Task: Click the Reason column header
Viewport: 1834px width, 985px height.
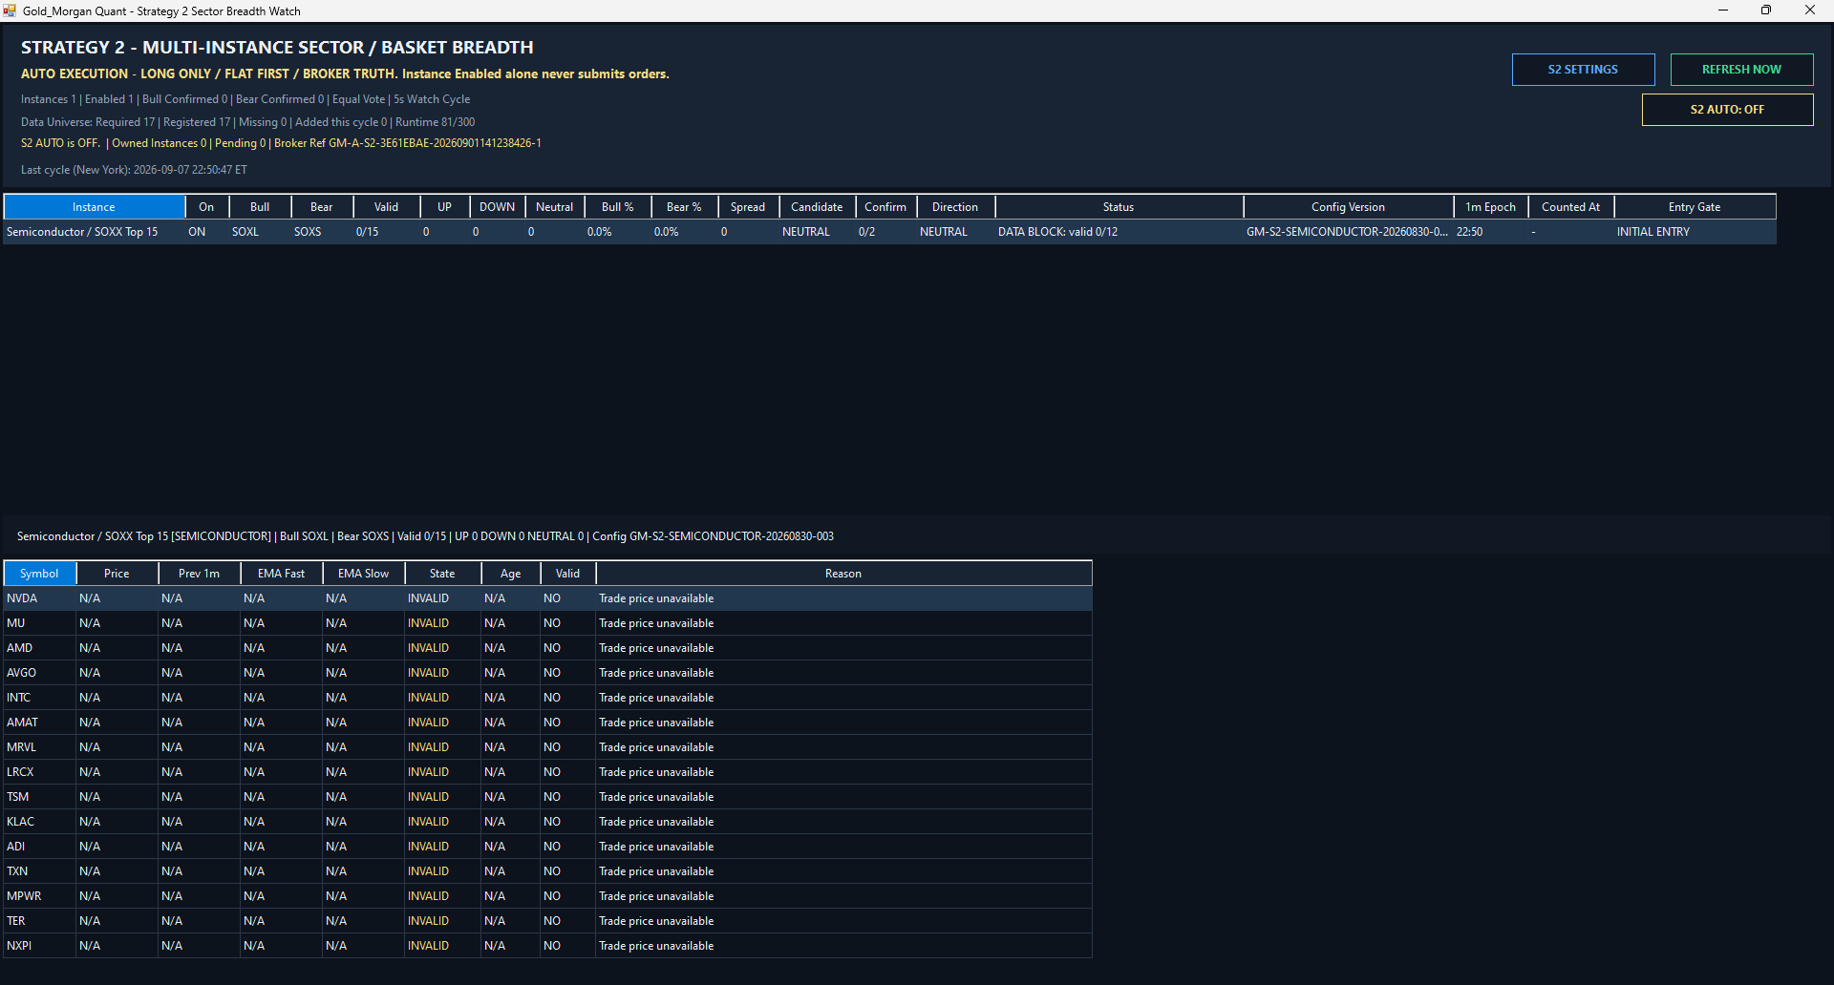Action: (843, 574)
